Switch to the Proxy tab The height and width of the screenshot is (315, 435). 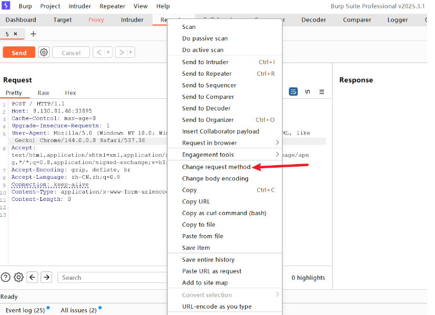(x=96, y=19)
